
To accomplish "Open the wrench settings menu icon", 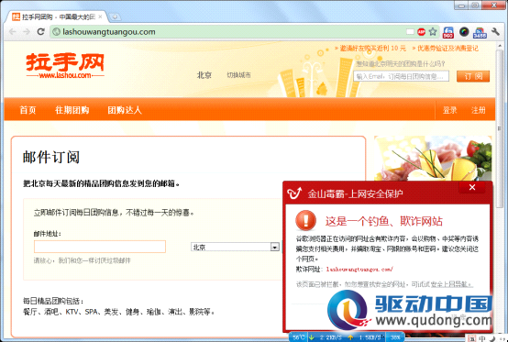I will tap(495, 32).
